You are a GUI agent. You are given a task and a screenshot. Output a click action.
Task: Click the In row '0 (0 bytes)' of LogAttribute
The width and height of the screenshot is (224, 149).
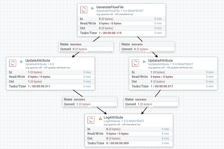129,129
